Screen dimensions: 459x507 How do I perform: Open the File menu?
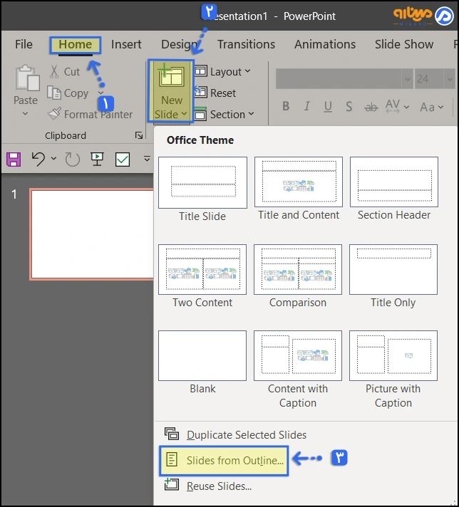[x=24, y=44]
